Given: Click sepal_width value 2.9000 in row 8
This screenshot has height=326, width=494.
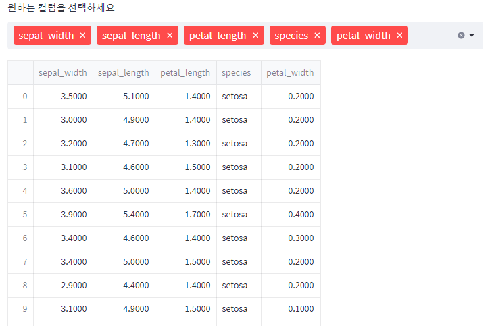Looking at the screenshot, I should (63, 285).
